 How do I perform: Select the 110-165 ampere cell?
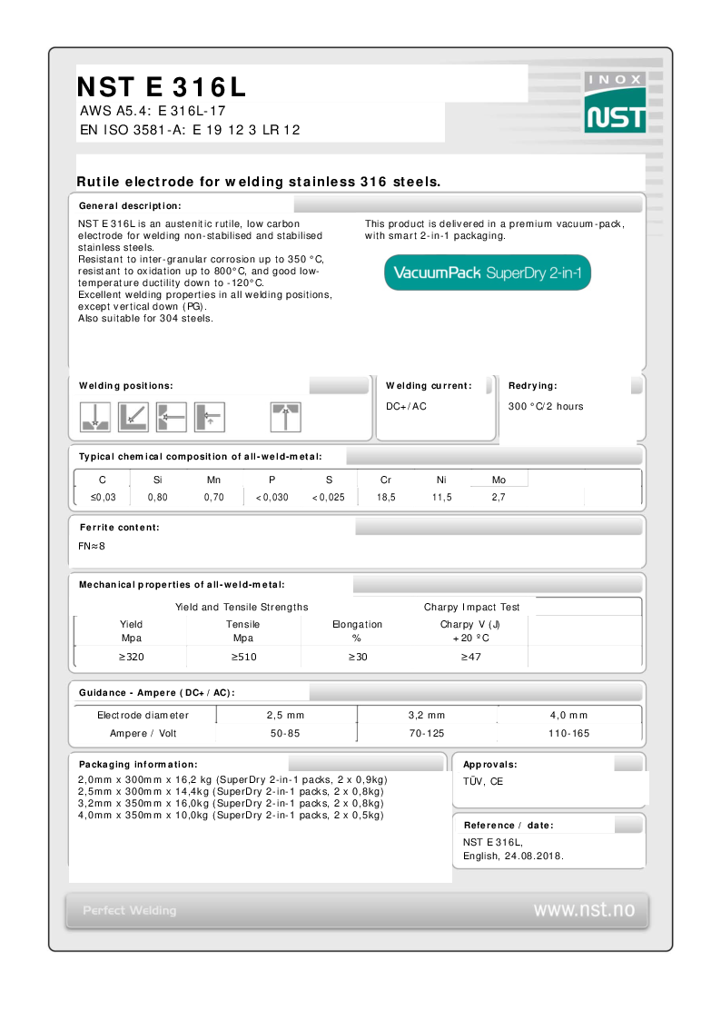568,734
